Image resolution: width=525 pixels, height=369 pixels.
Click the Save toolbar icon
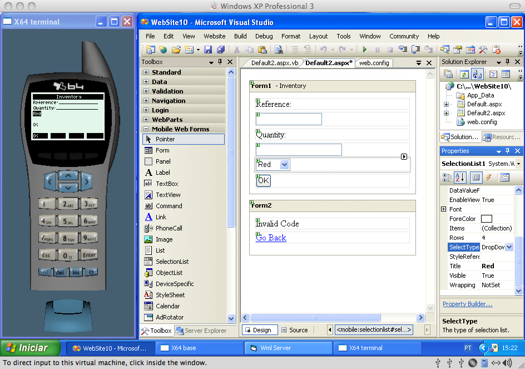208,50
